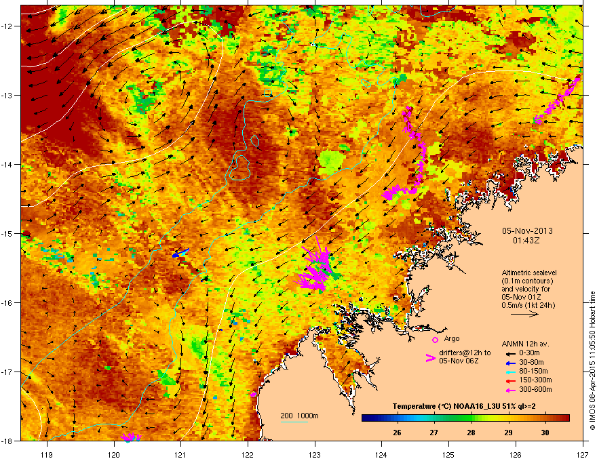Screen dimensions: 597x461
Task: Click the Argo float circle on the coast
Action: (254, 395)
